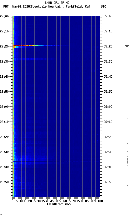Click the '06:40' UTC time label
Image resolution: width=138 pixels, height=217 pixels.
[x=108, y=167]
